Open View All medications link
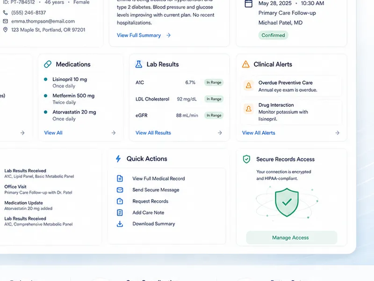Viewport: 374px width, 281px height. point(53,133)
